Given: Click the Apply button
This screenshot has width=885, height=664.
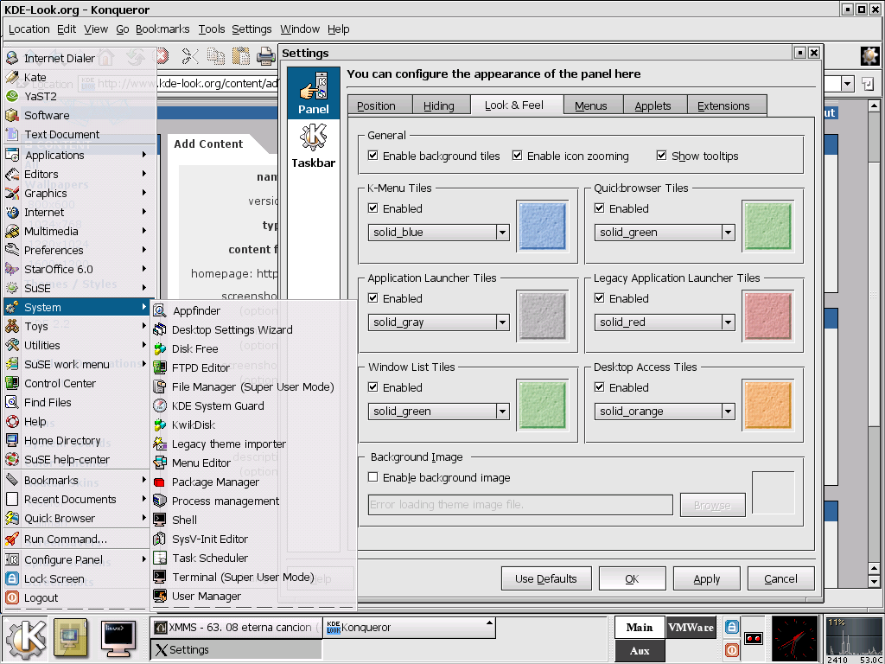Looking at the screenshot, I should click(707, 578).
